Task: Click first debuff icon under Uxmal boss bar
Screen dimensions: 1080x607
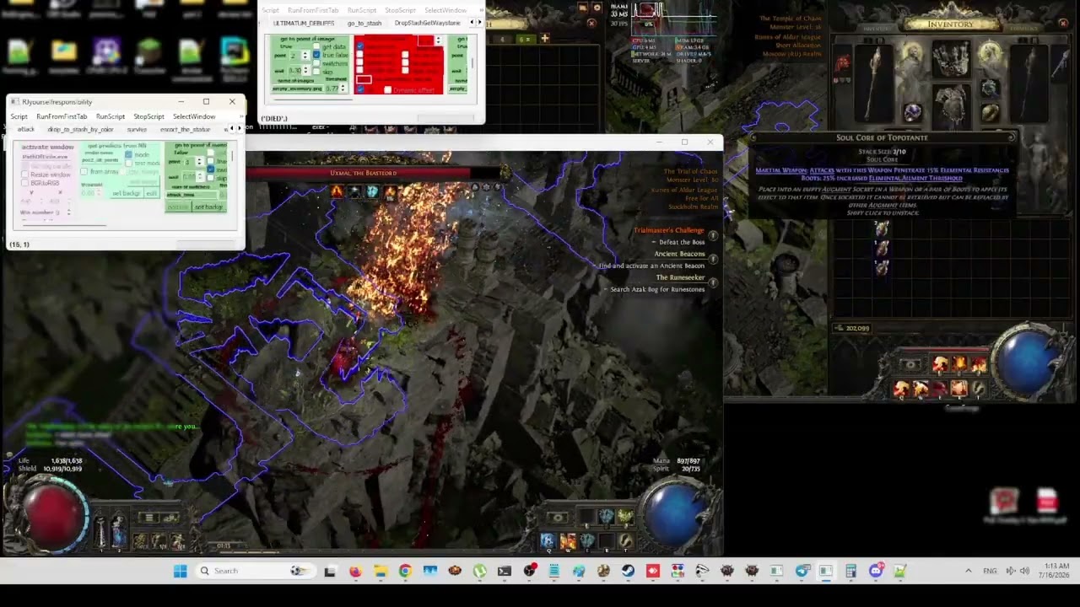Action: (x=337, y=192)
